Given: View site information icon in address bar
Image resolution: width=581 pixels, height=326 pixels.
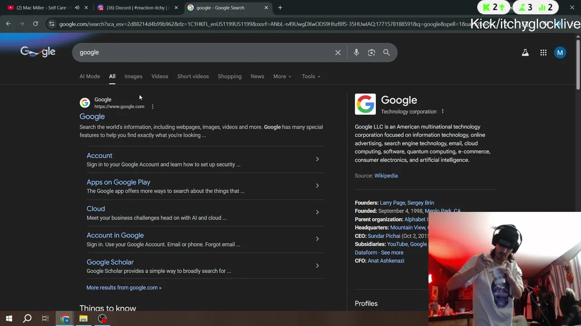Looking at the screenshot, I should (51, 24).
